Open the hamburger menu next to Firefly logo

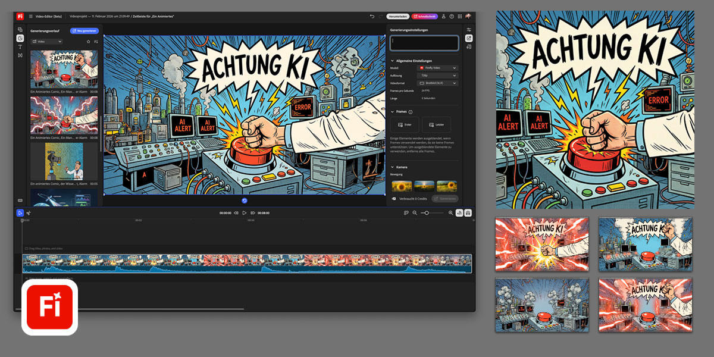31,17
